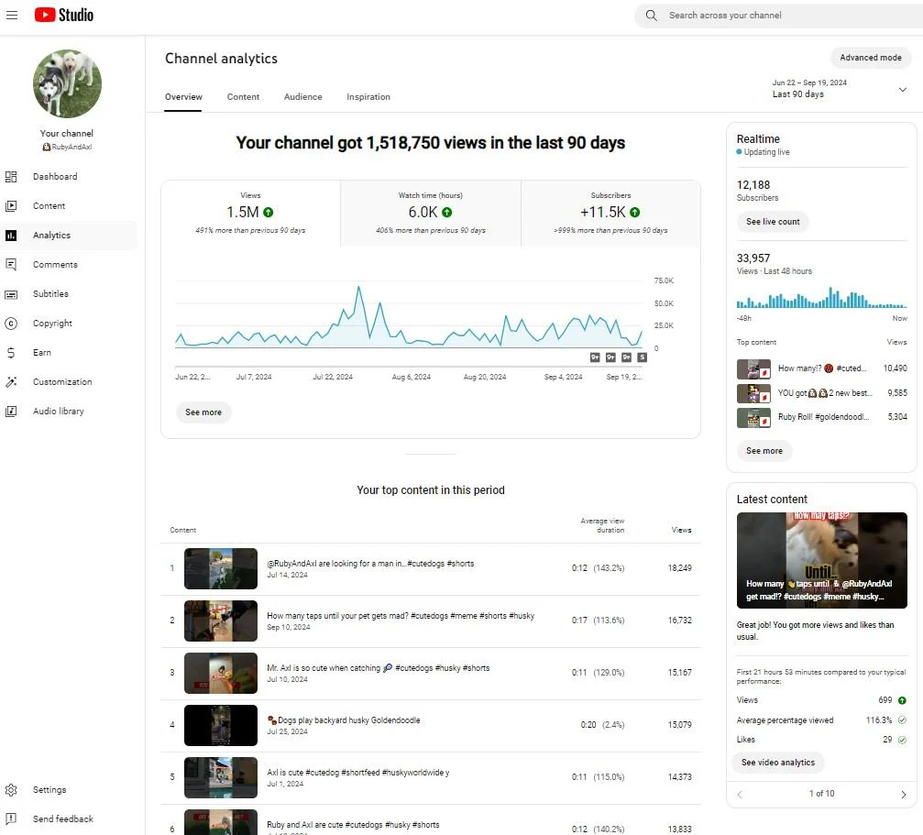Click the '18,249' views value
923x835 pixels.
click(679, 568)
